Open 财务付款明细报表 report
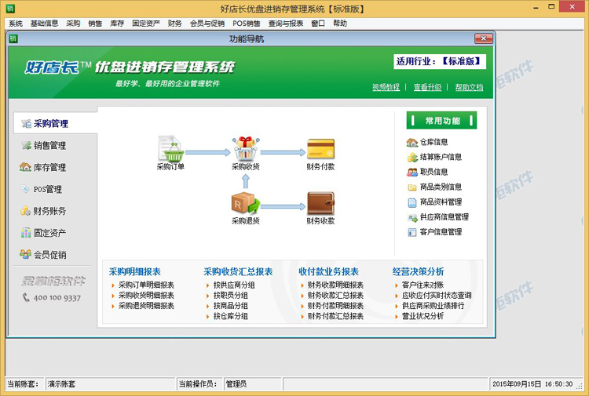This screenshot has width=589, height=396. (x=335, y=306)
